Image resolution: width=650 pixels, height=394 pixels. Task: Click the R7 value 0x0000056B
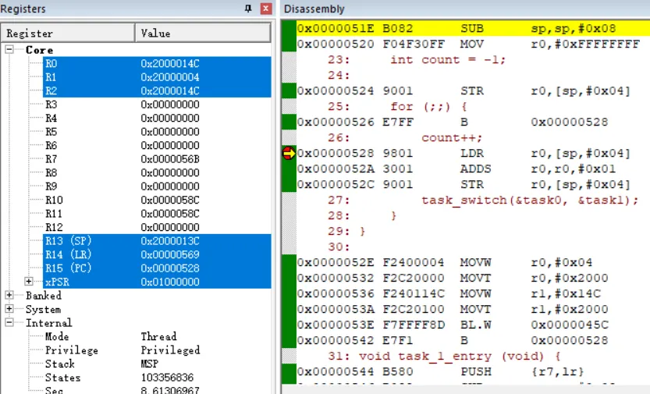click(x=170, y=159)
